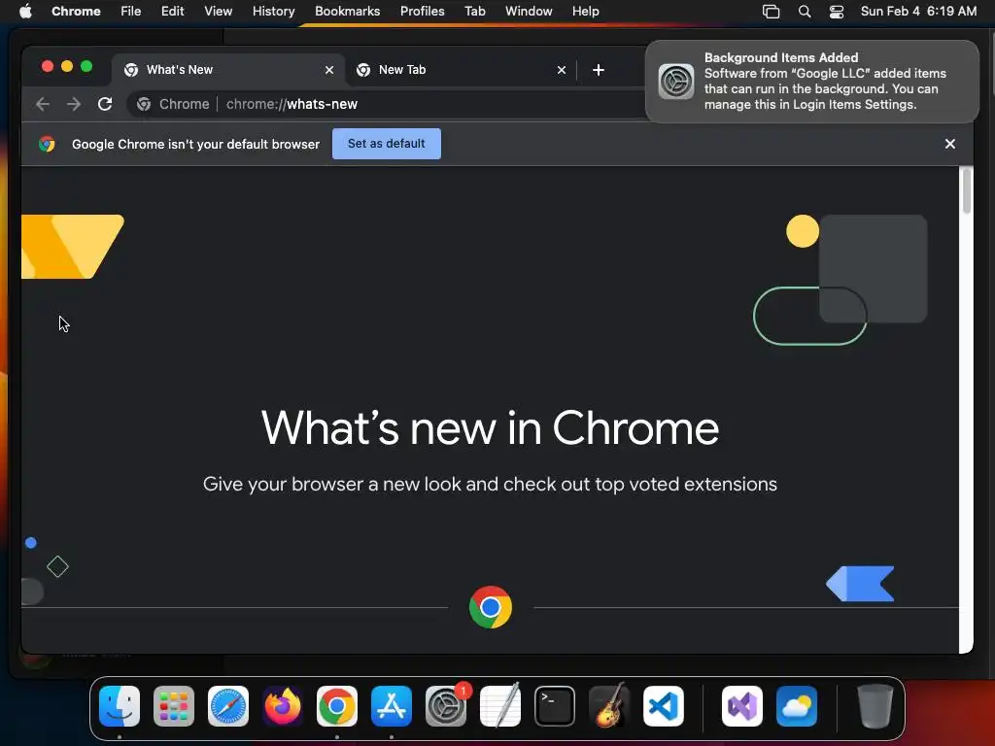Viewport: 995px width, 746px height.
Task: Open Trash in the Dock
Action: click(875, 706)
